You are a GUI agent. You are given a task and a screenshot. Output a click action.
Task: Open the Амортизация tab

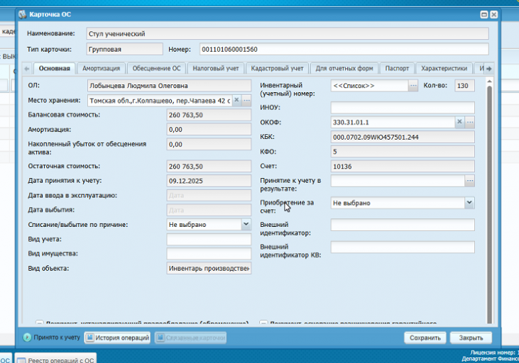pyautogui.click(x=101, y=69)
